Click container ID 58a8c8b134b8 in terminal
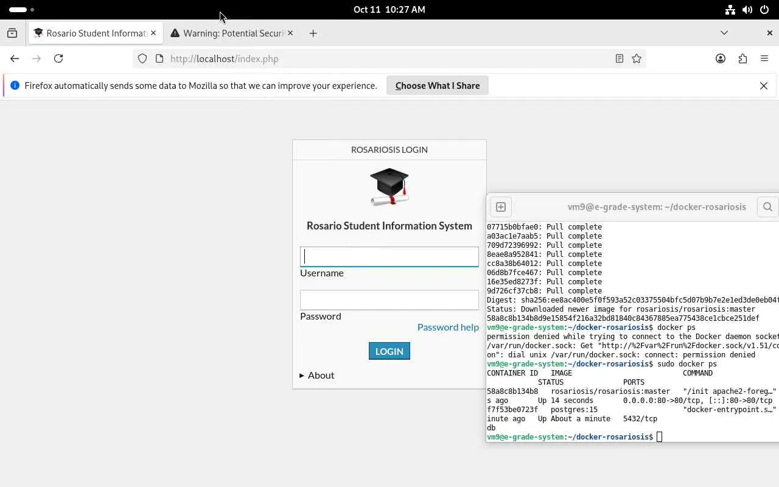The height and width of the screenshot is (487, 779). [x=512, y=391]
